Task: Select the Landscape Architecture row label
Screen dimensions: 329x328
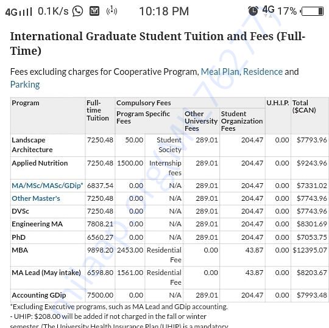Action: pyautogui.click(x=32, y=145)
